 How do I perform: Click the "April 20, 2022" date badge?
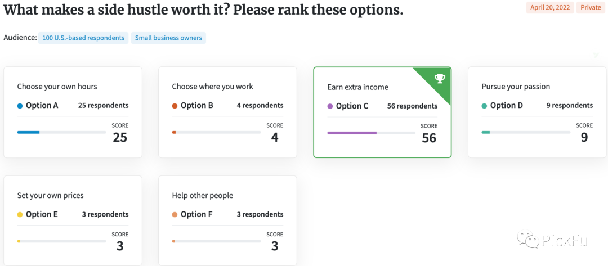pos(549,8)
